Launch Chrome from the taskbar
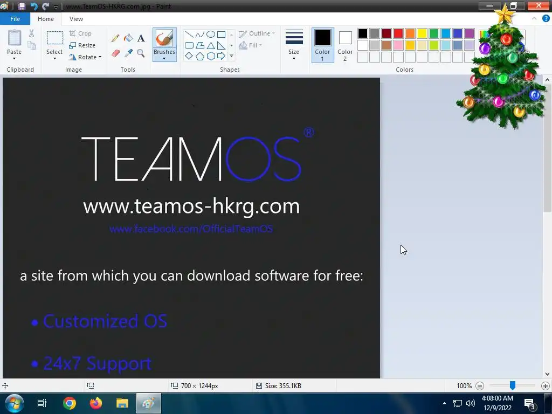Screen dimensions: 552x414 click(70, 403)
